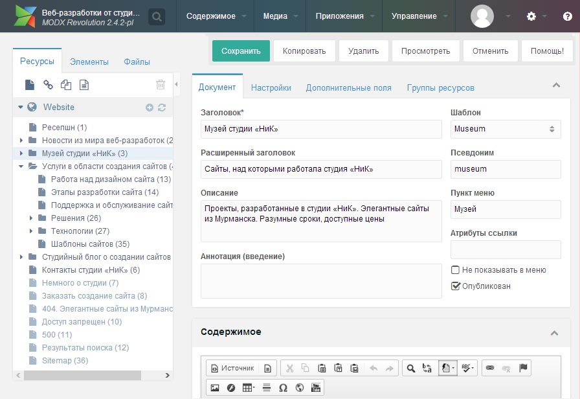Collapse the Website context tree arrow

click(x=21, y=108)
